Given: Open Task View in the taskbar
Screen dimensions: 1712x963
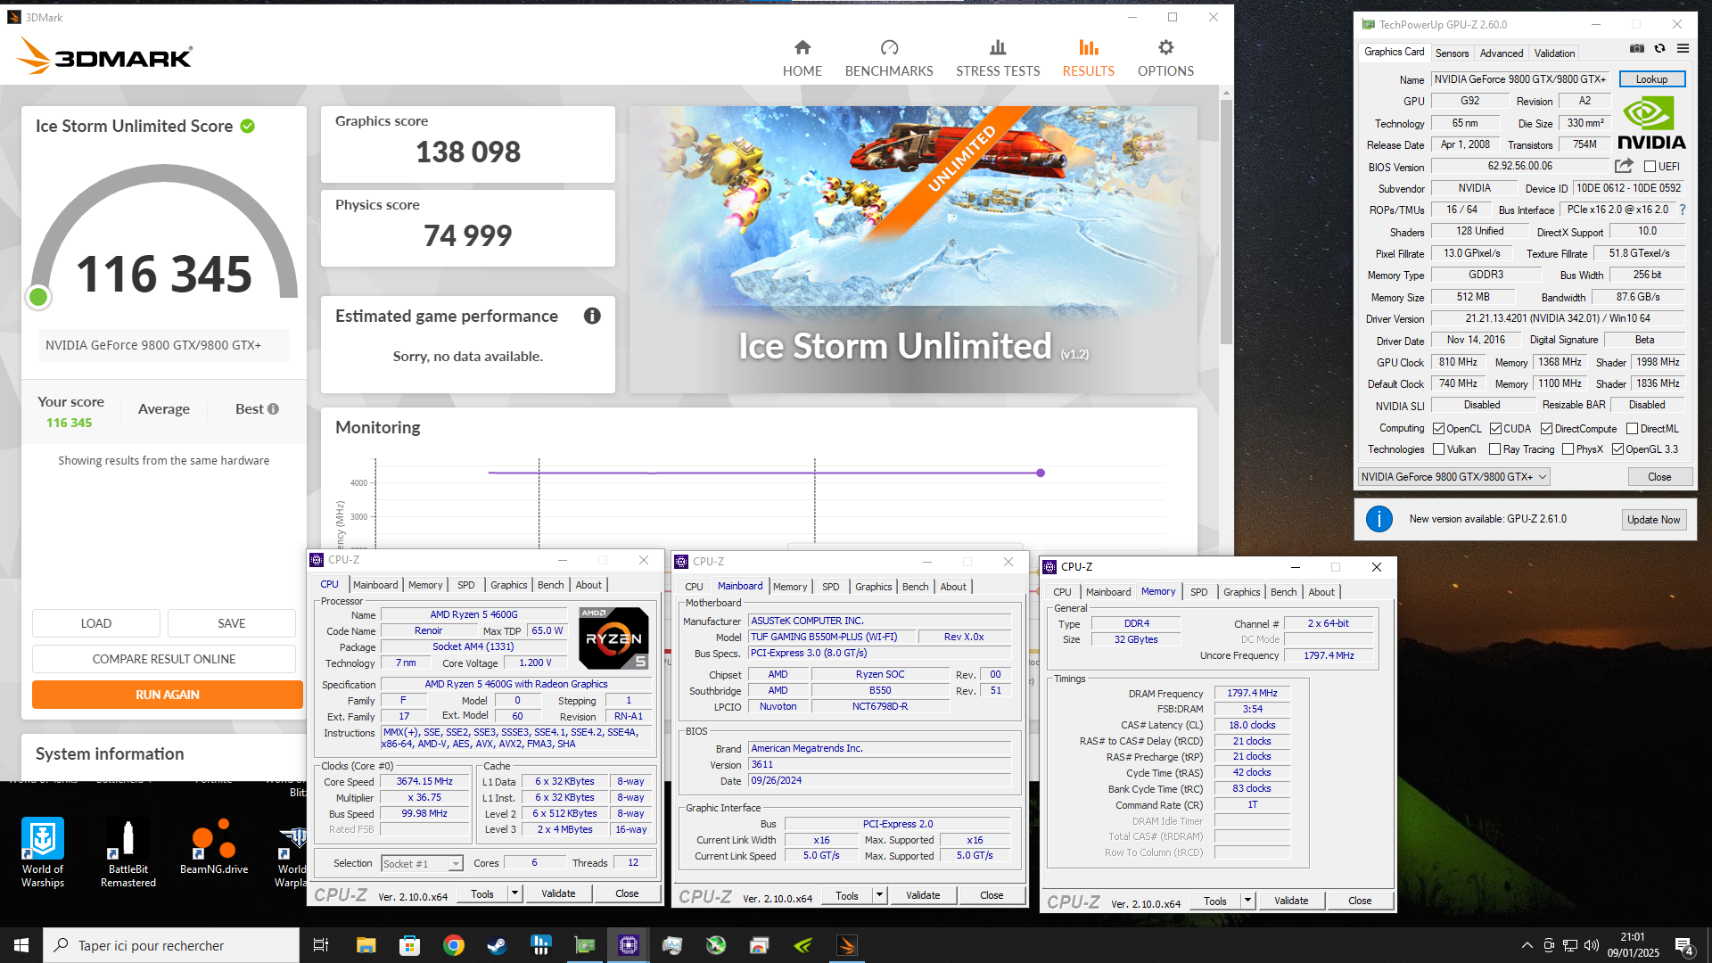Looking at the screenshot, I should [321, 945].
